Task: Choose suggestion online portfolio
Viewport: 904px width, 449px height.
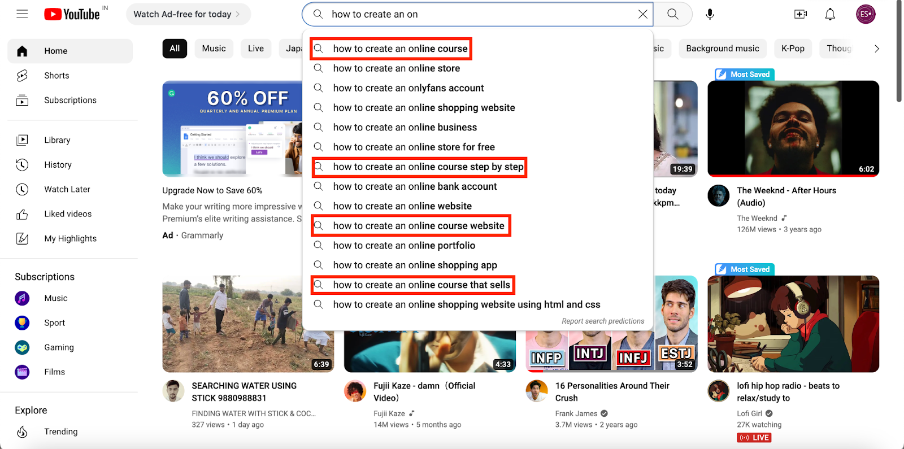Action: (477, 246)
